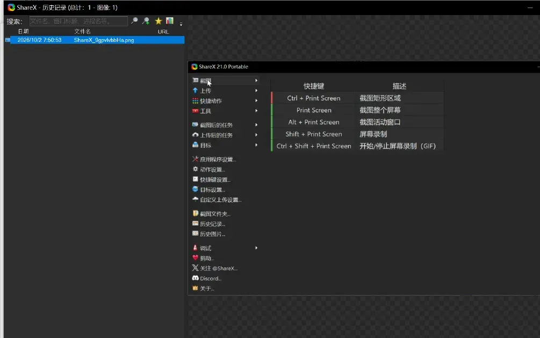The width and height of the screenshot is (540, 338).
Task: Sort by the URL column header
Action: click(163, 32)
